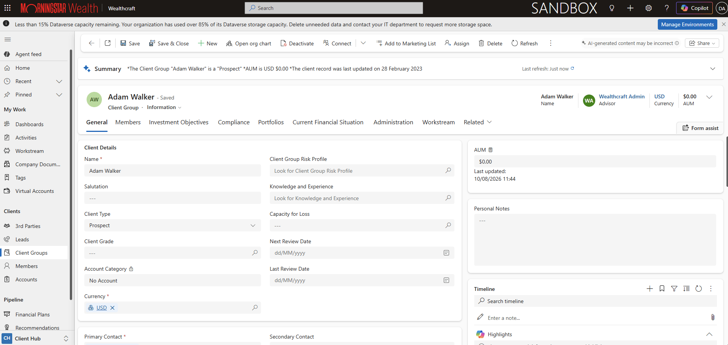Open timeline filter funnel icon
728x345 pixels.
point(674,289)
